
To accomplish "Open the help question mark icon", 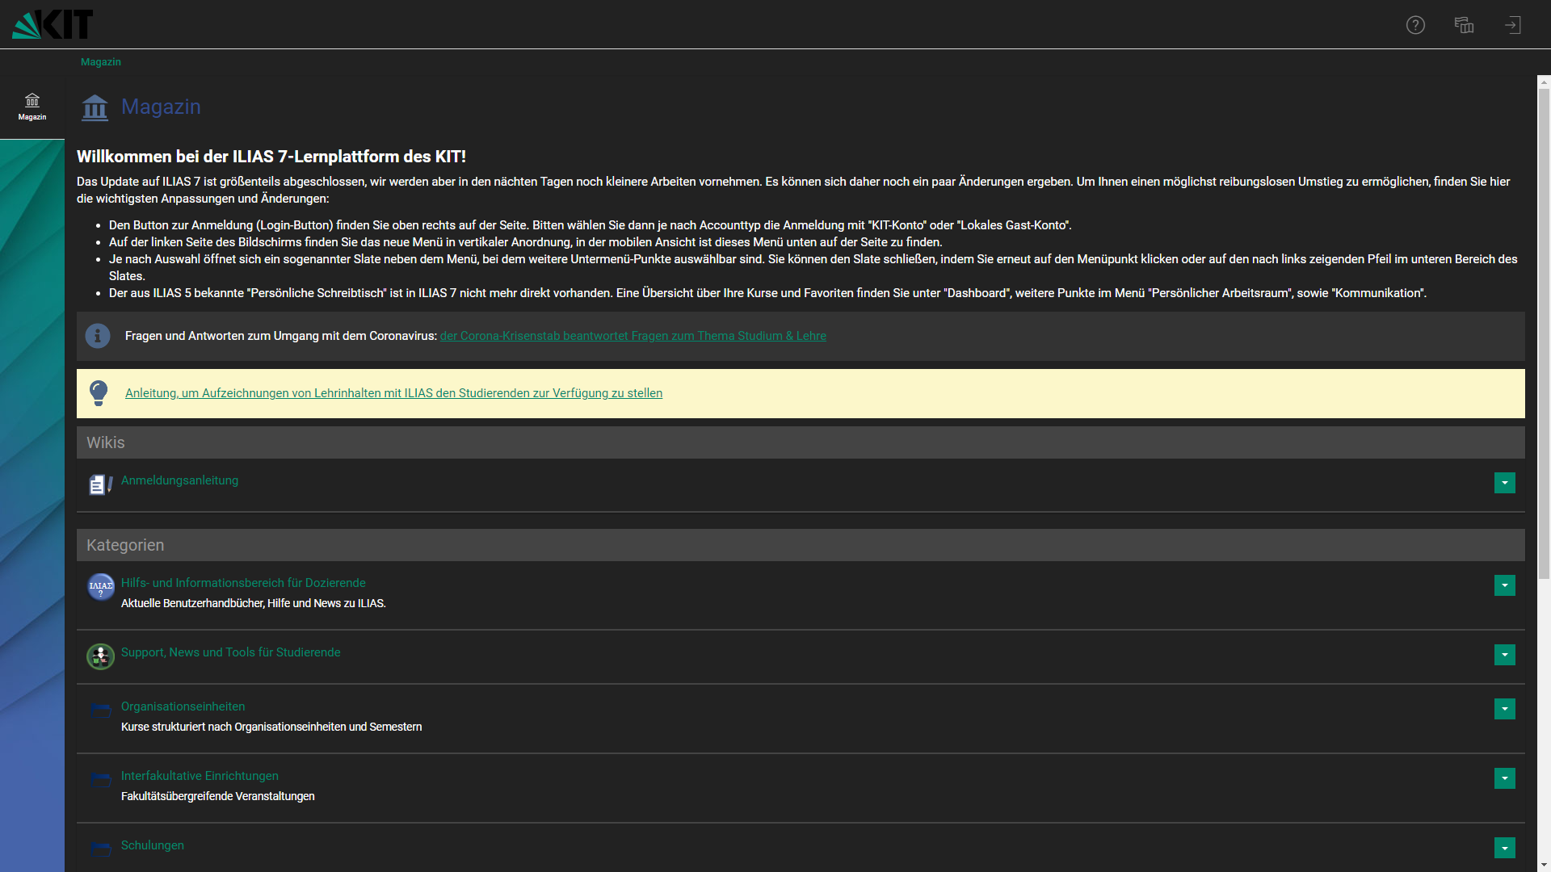I will tap(1415, 25).
